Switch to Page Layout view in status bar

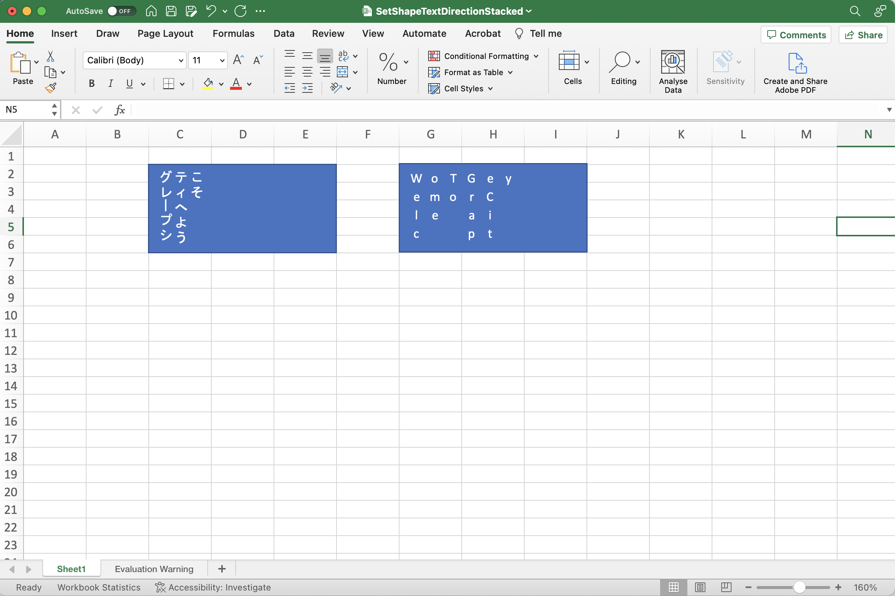700,587
